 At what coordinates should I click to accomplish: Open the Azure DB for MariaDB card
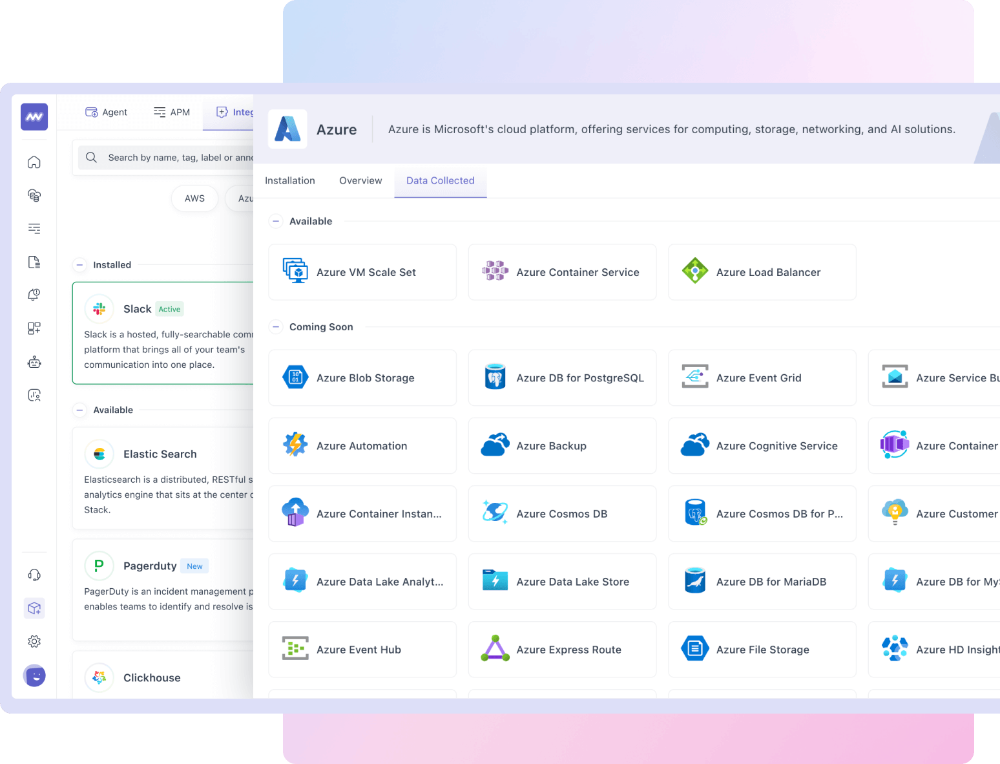762,582
